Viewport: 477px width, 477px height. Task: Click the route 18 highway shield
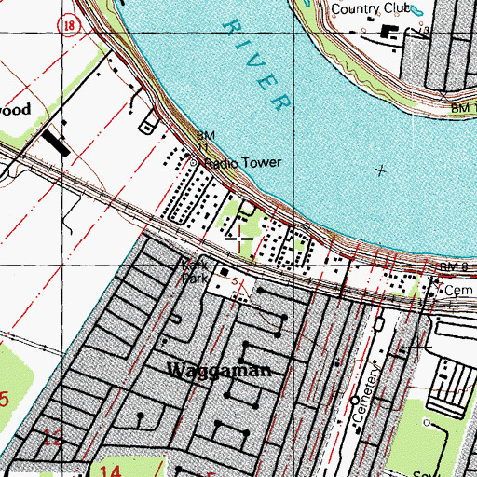click(69, 25)
